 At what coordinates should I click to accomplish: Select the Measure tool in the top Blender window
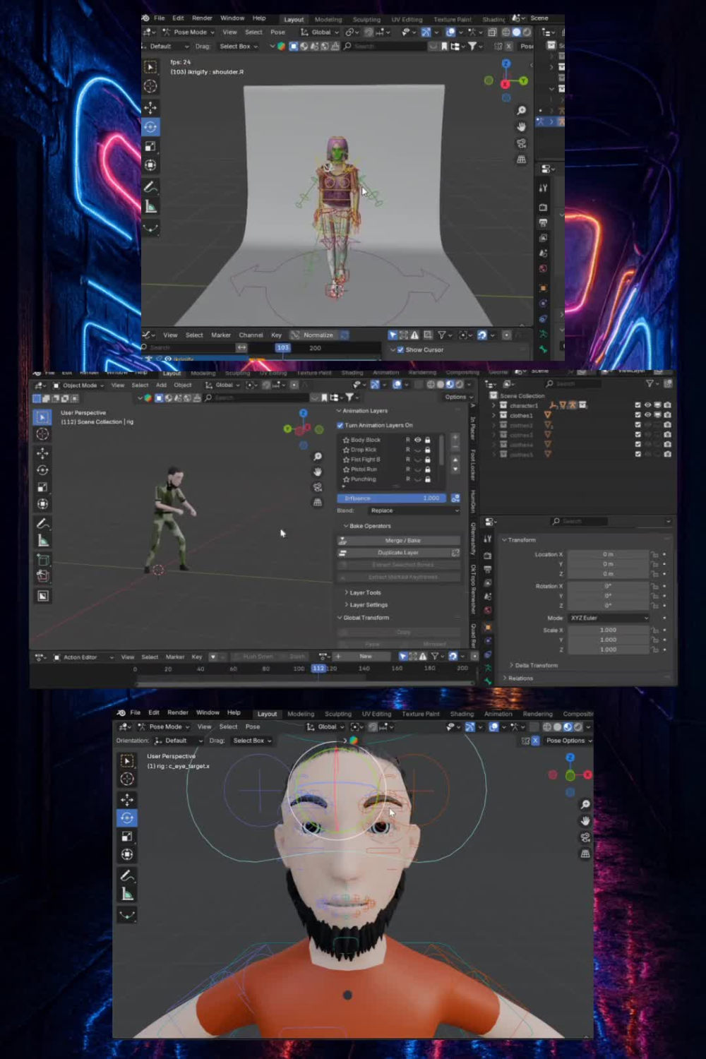pyautogui.click(x=150, y=206)
